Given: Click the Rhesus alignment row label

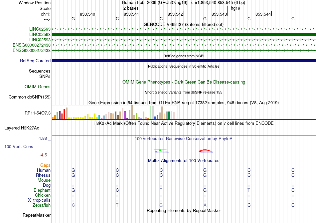Looking at the screenshot, I should [43, 175].
